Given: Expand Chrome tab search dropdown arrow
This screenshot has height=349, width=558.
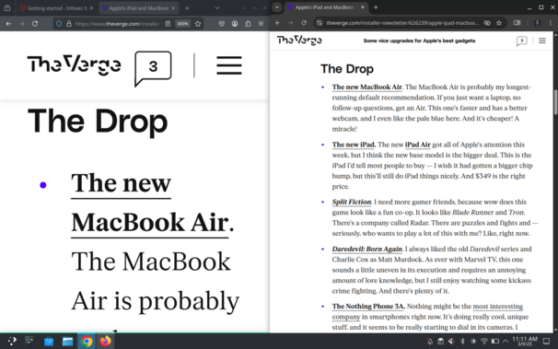Looking at the screenshot, I should [x=277, y=7].
